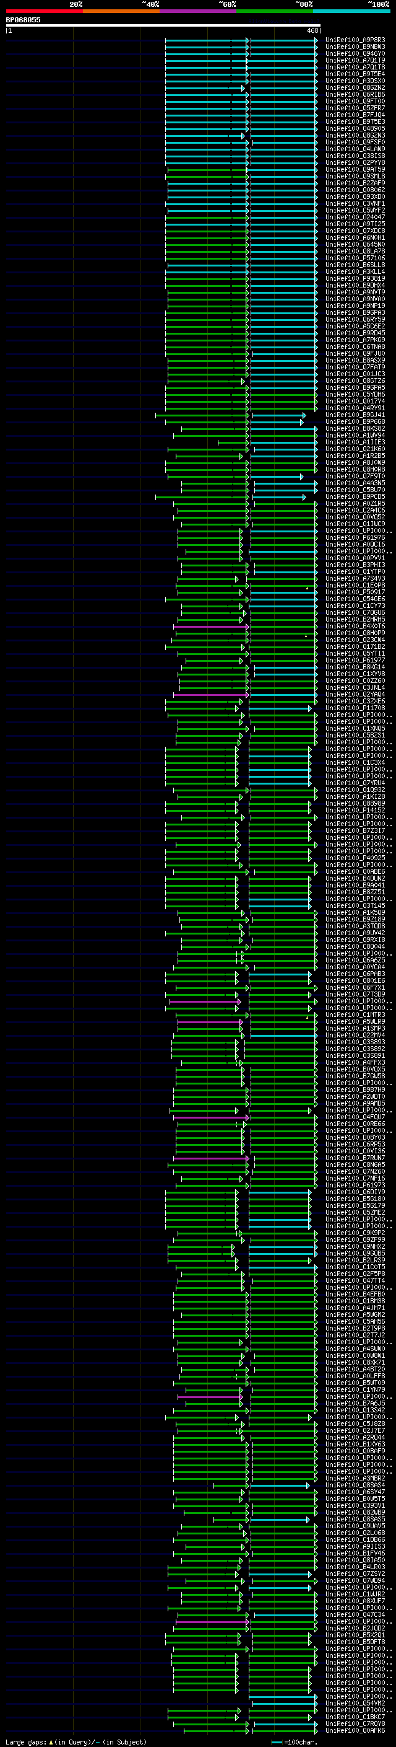396x1747 pixels.
Task: Click the white query sequence bar
Action: click(x=163, y=26)
